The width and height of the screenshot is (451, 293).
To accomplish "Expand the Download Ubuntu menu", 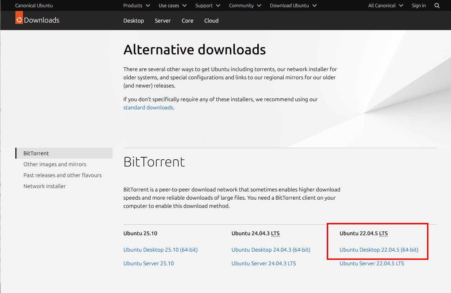I will [x=293, y=5].
